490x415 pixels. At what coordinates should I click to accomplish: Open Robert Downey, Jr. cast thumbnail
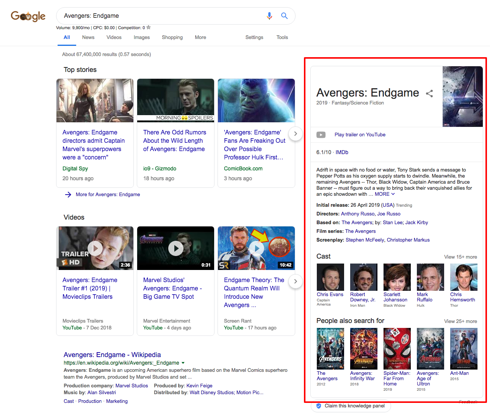point(364,277)
